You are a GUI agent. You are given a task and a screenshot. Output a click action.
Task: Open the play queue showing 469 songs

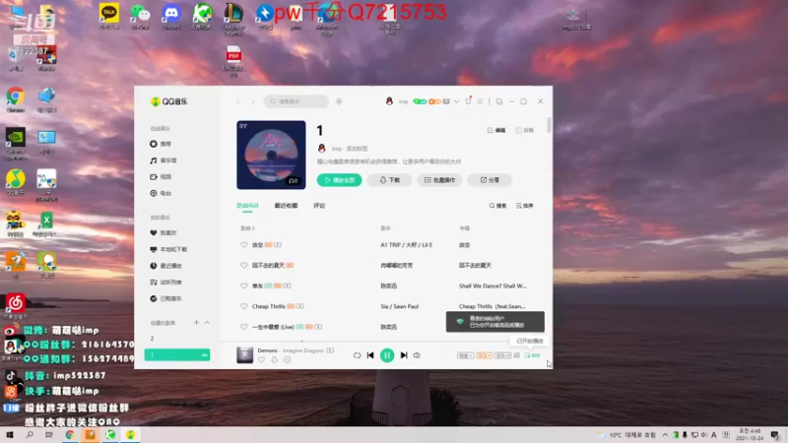(532, 355)
